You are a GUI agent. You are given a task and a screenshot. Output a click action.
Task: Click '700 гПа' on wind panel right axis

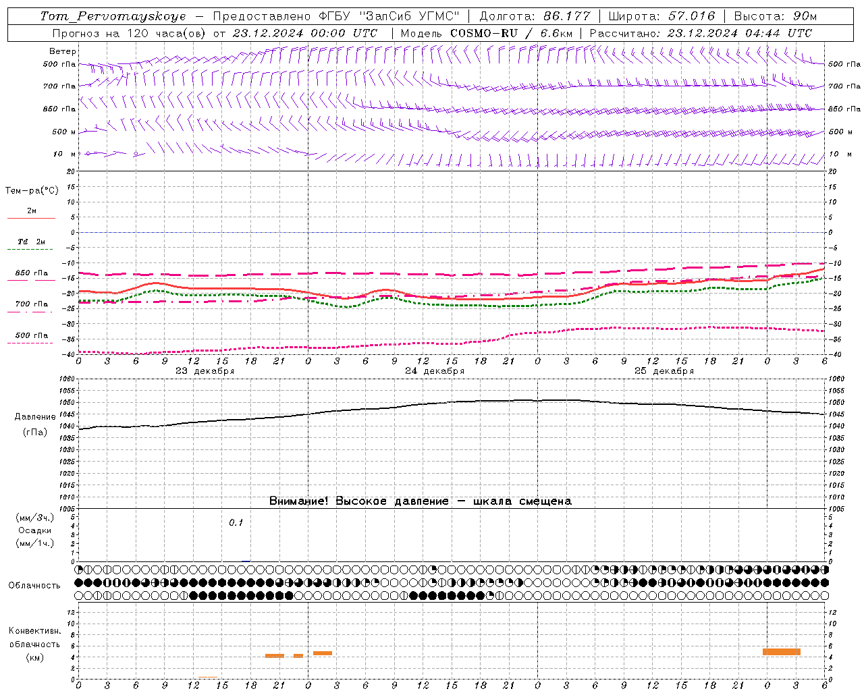pos(844,86)
